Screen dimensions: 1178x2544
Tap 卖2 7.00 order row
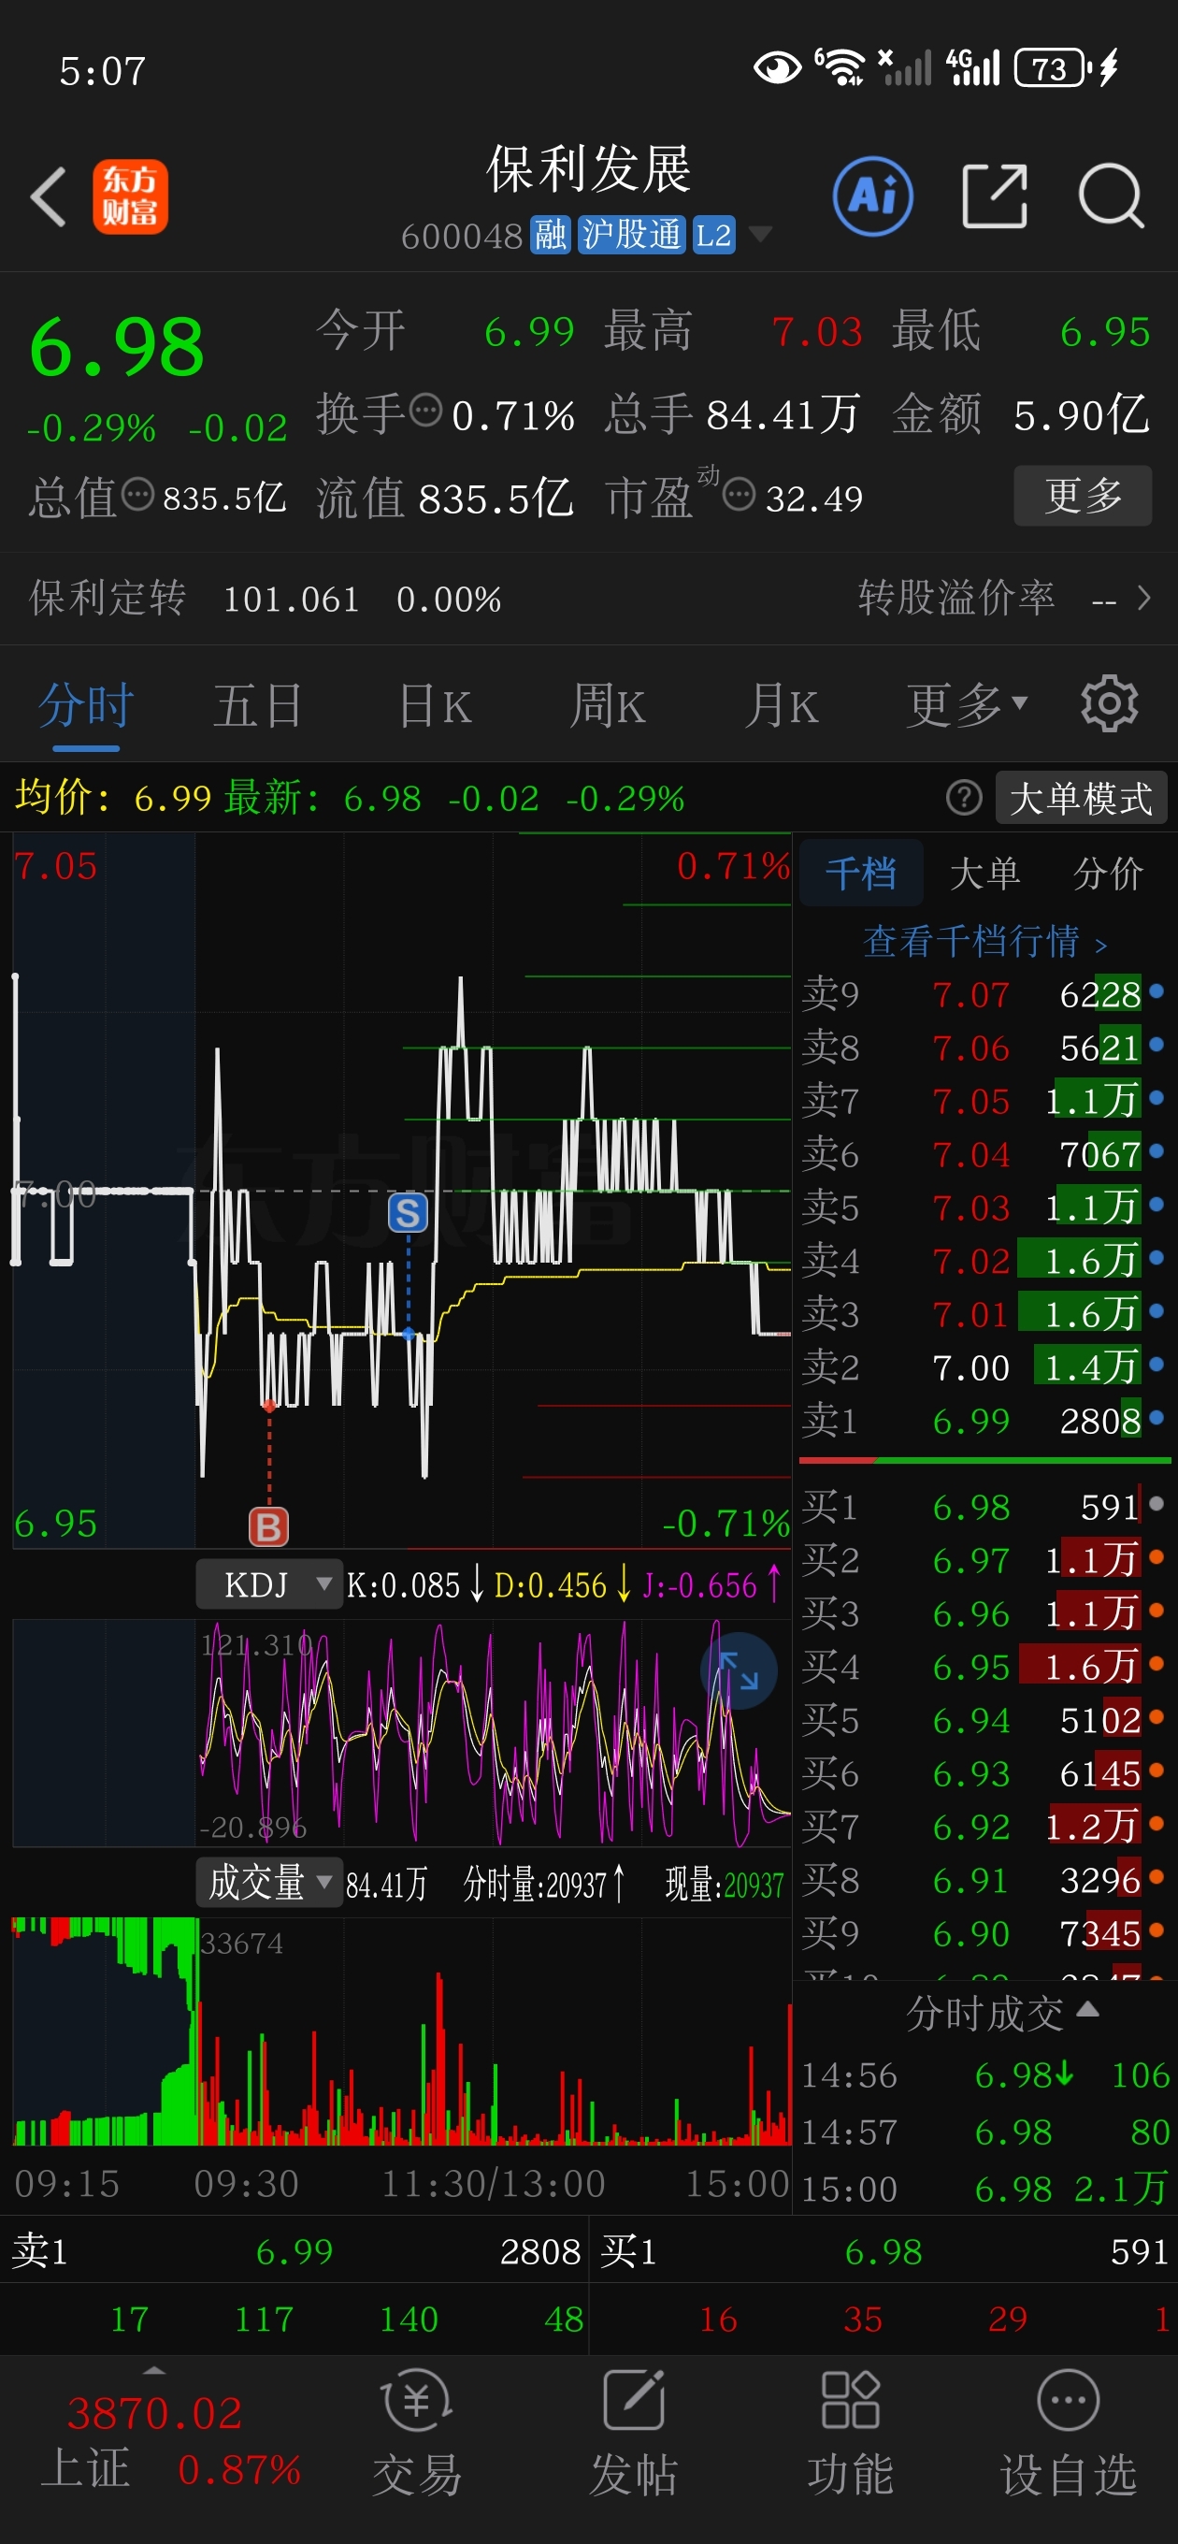pos(984,1366)
